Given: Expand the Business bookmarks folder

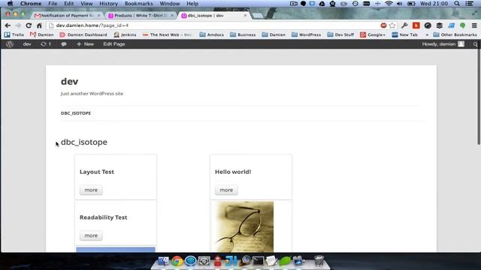Looking at the screenshot, I should point(243,34).
